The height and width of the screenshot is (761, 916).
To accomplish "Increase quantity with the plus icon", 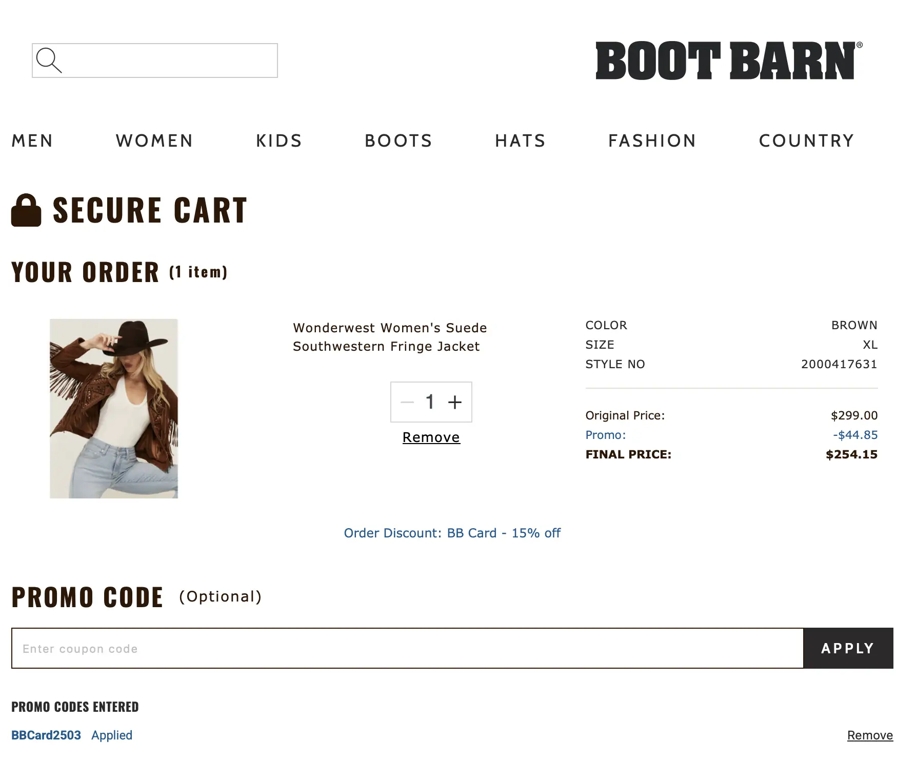I will click(x=455, y=402).
